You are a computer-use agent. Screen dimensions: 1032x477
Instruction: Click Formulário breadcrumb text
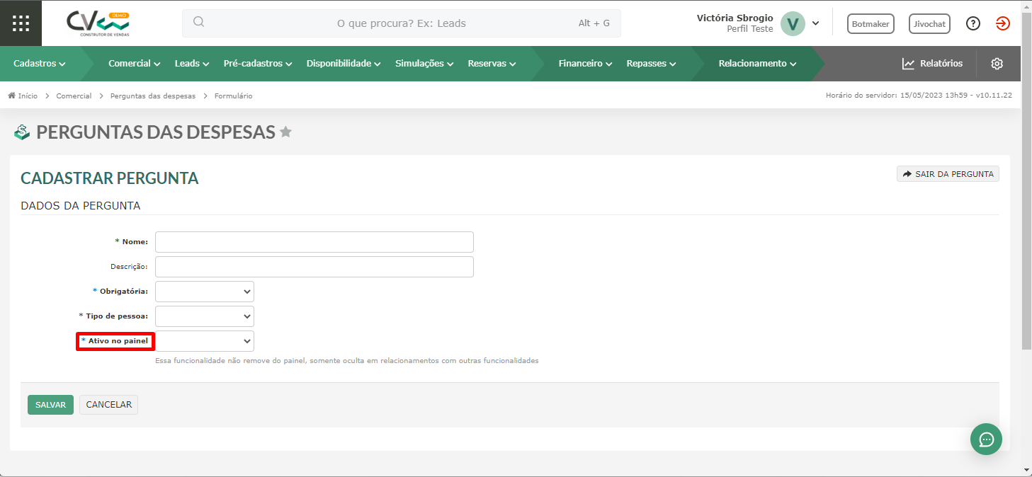point(234,96)
